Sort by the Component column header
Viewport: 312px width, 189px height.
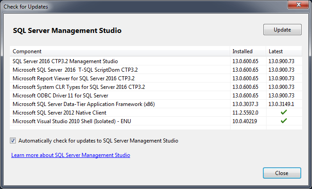coord(27,51)
